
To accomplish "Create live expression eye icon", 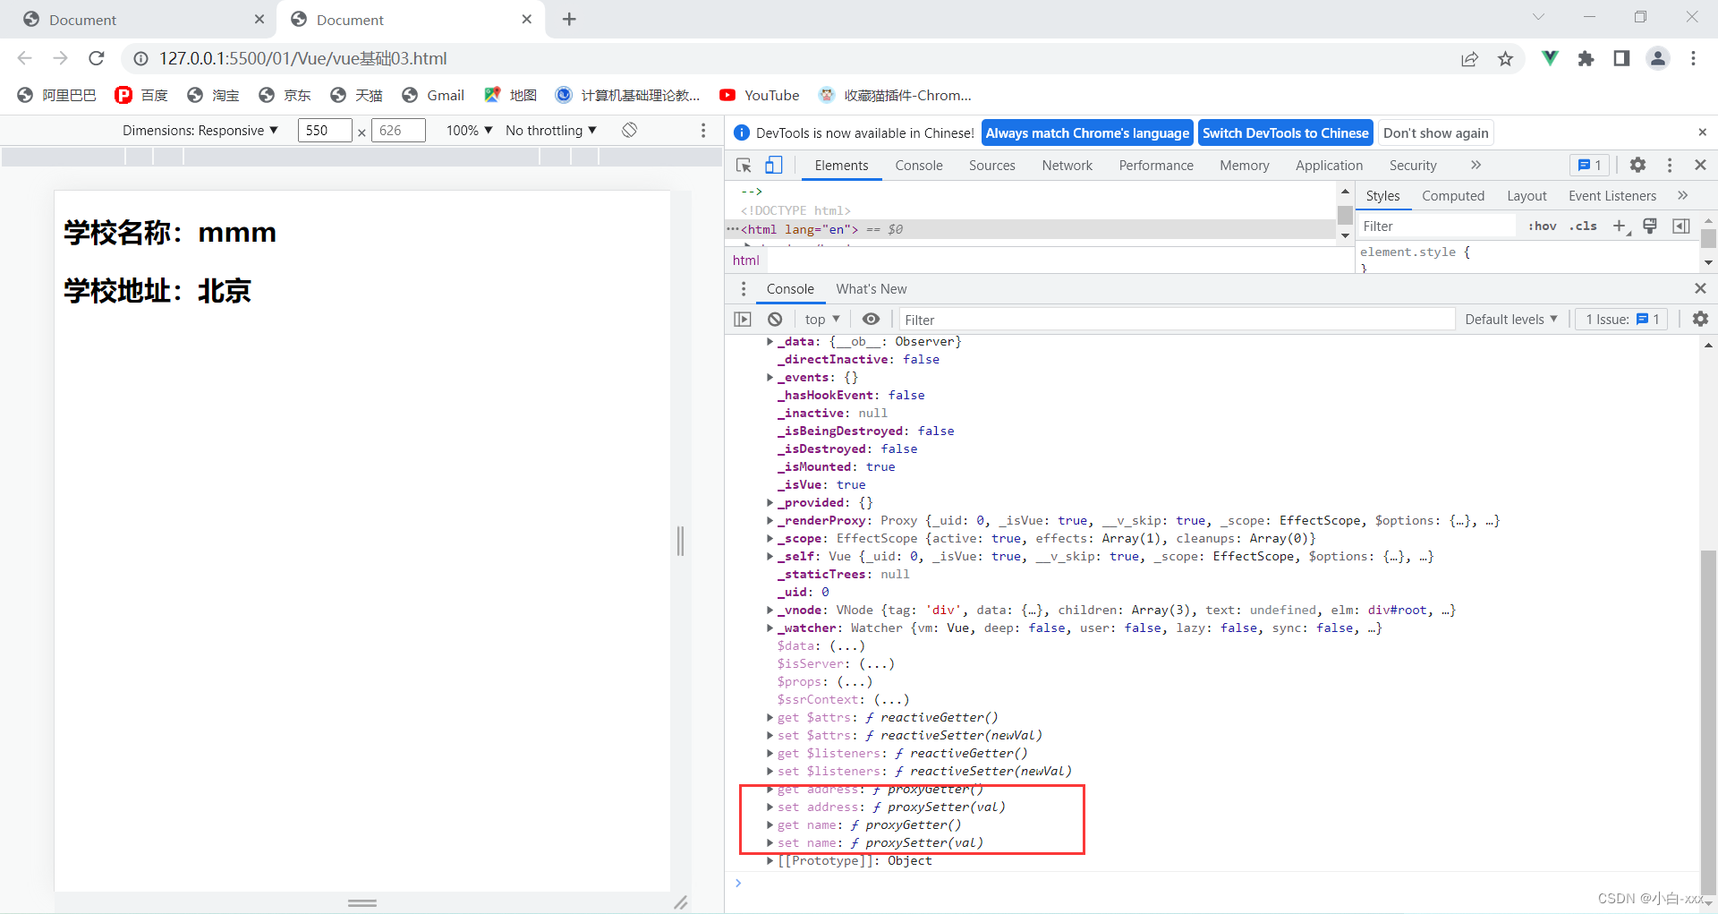I will click(x=871, y=319).
